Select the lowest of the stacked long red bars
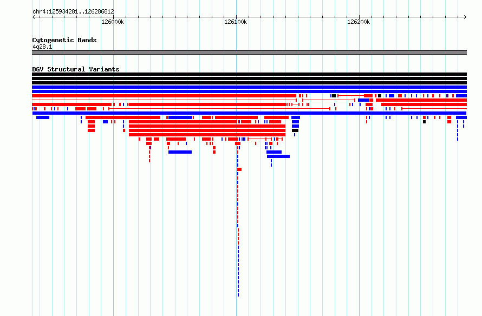 [207, 135]
